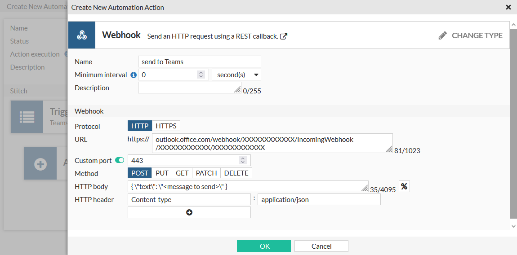Click the Minimum interval info icon
Viewport: 517px width, 255px height.
click(x=134, y=75)
